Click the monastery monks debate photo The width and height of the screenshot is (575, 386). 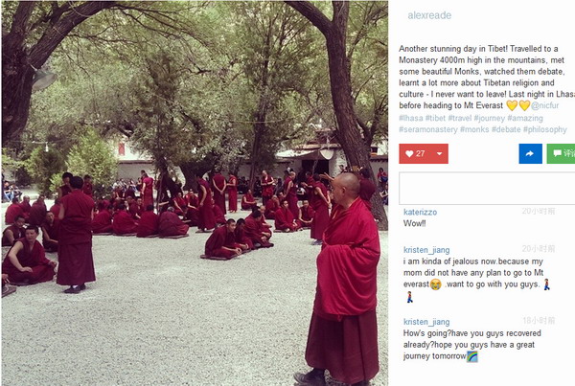[x=195, y=193]
